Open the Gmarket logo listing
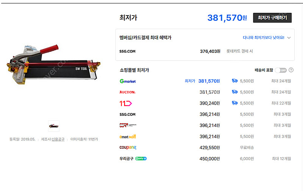 pos(128,81)
